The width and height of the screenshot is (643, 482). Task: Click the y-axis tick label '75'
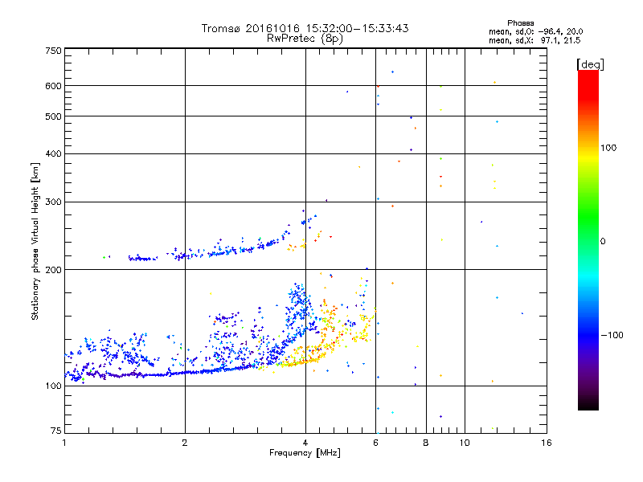pos(56,431)
